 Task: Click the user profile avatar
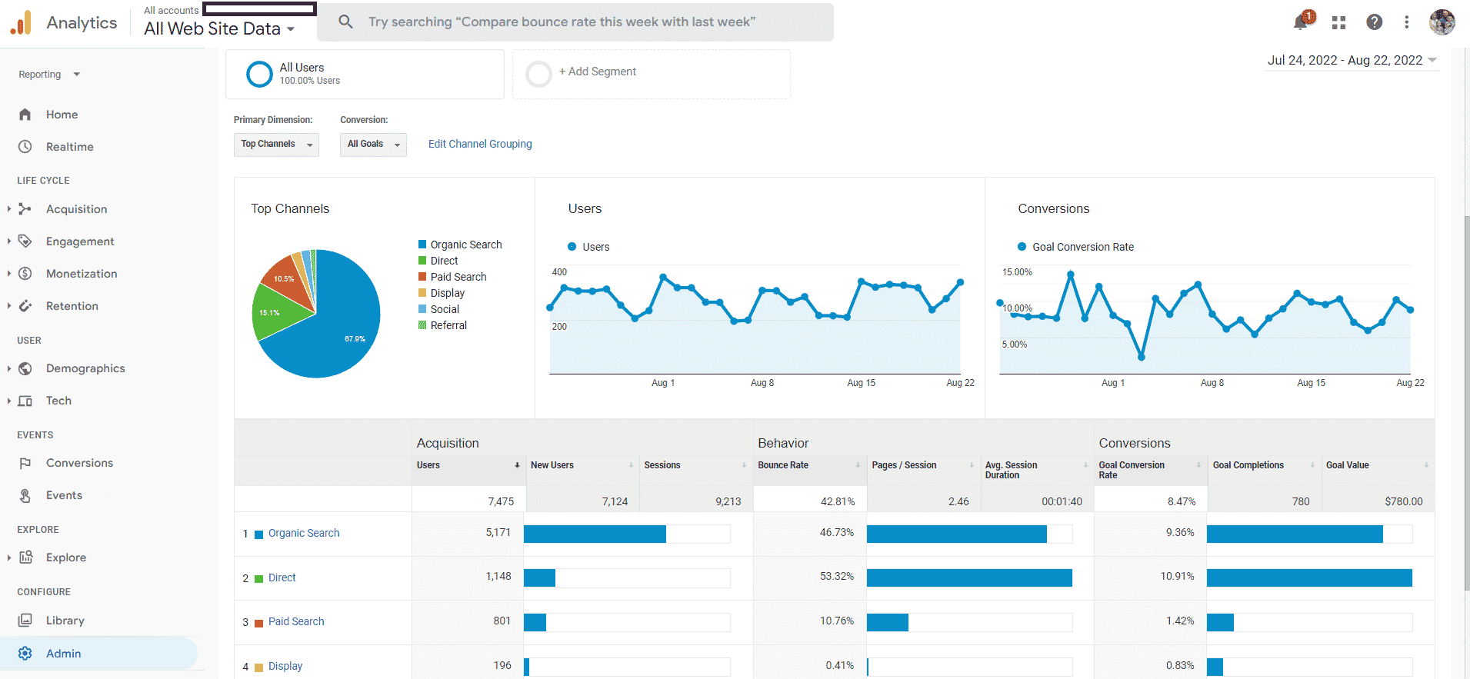click(x=1442, y=22)
